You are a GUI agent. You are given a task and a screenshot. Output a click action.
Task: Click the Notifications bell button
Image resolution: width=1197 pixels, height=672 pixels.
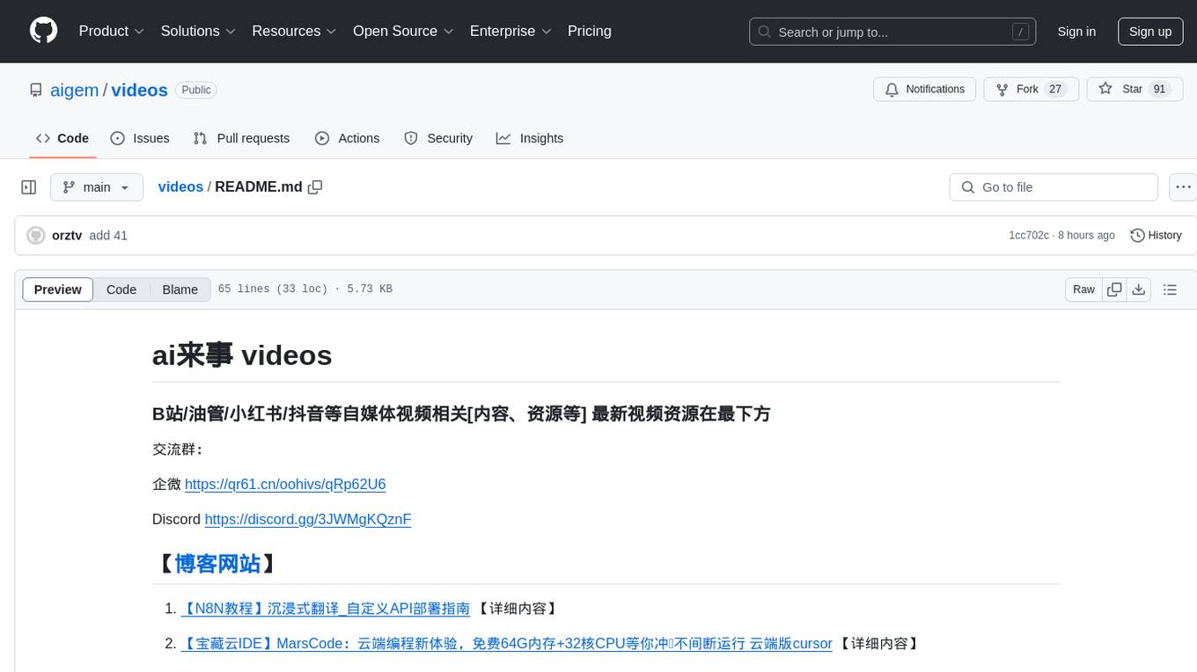[924, 90]
